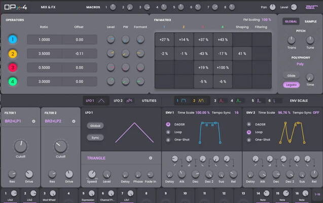
Task: Enable Loop mode in ENV 1
Action: [x=168, y=131]
